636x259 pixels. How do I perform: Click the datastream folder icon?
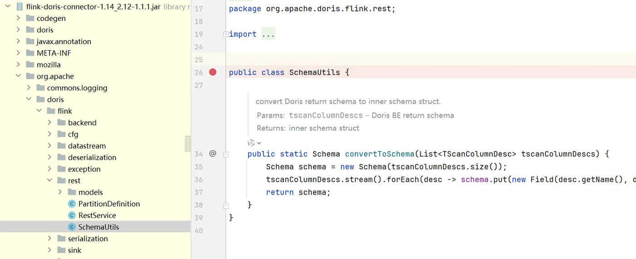coord(62,146)
